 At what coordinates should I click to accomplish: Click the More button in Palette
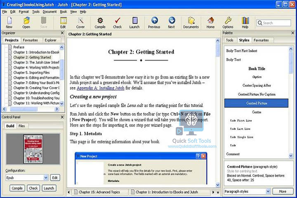pos(283,191)
